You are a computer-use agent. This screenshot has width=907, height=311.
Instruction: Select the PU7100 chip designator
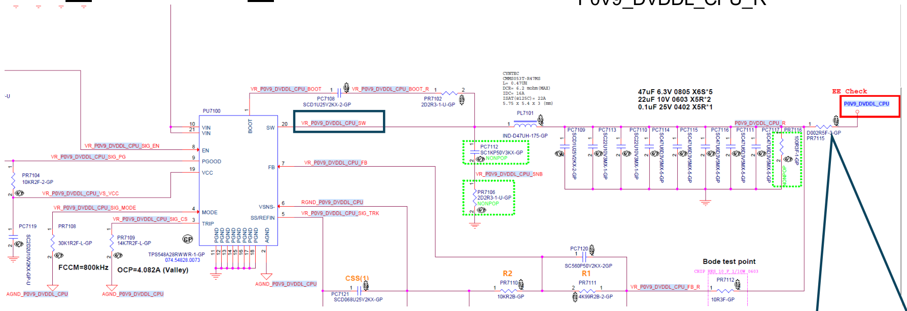tap(212, 111)
